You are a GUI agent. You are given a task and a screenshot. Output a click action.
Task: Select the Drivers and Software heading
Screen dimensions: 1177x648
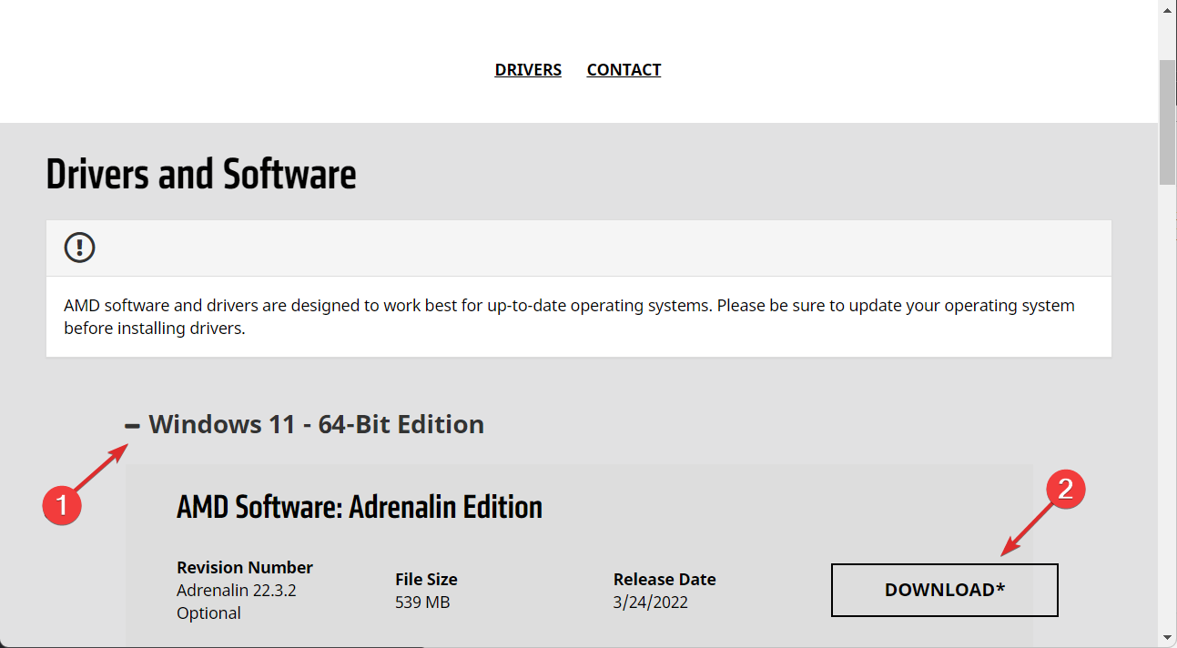tap(201, 175)
